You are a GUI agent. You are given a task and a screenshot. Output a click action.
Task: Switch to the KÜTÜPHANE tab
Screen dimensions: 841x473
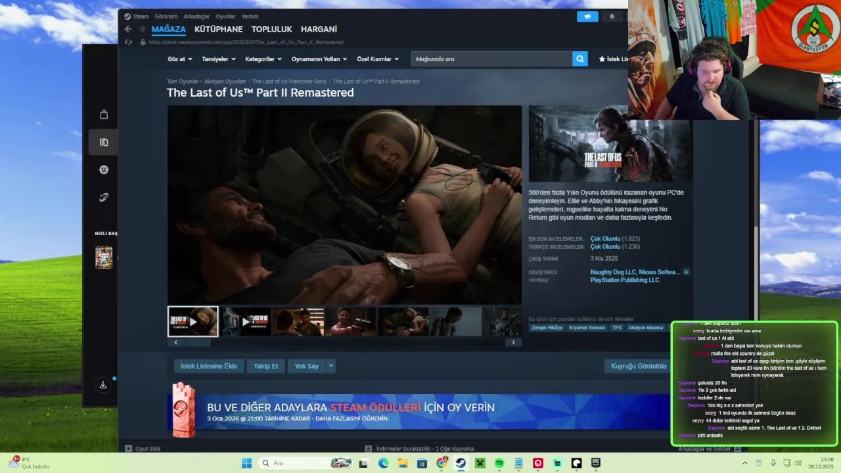pos(219,30)
